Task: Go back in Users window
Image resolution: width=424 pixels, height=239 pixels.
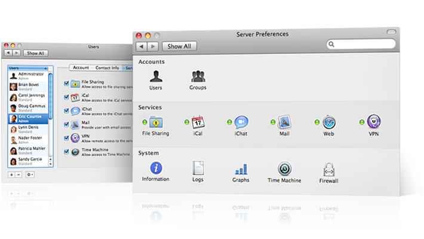Action: 8,53
